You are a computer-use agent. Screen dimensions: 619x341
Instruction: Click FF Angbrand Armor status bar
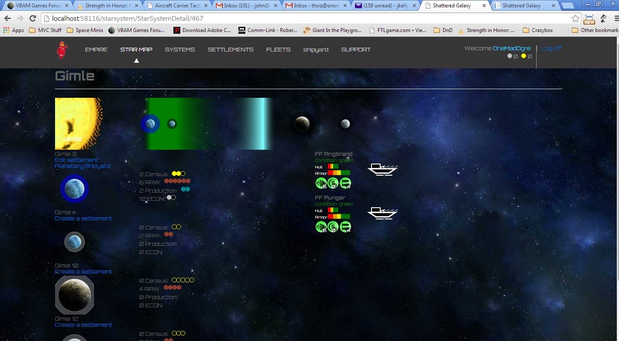(339, 173)
